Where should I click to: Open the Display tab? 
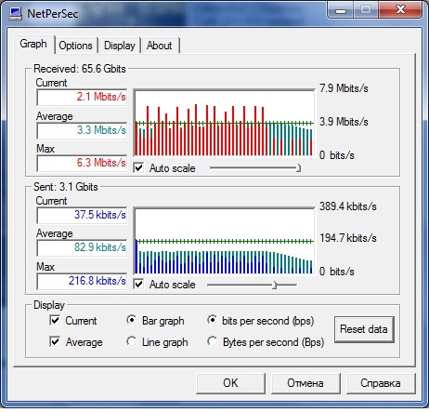click(x=120, y=46)
